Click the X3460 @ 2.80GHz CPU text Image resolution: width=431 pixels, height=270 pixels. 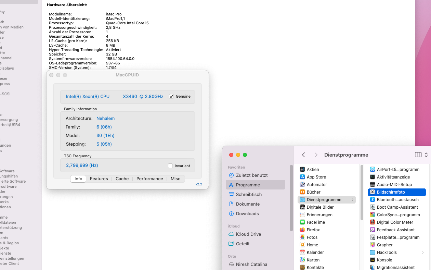tap(143, 97)
